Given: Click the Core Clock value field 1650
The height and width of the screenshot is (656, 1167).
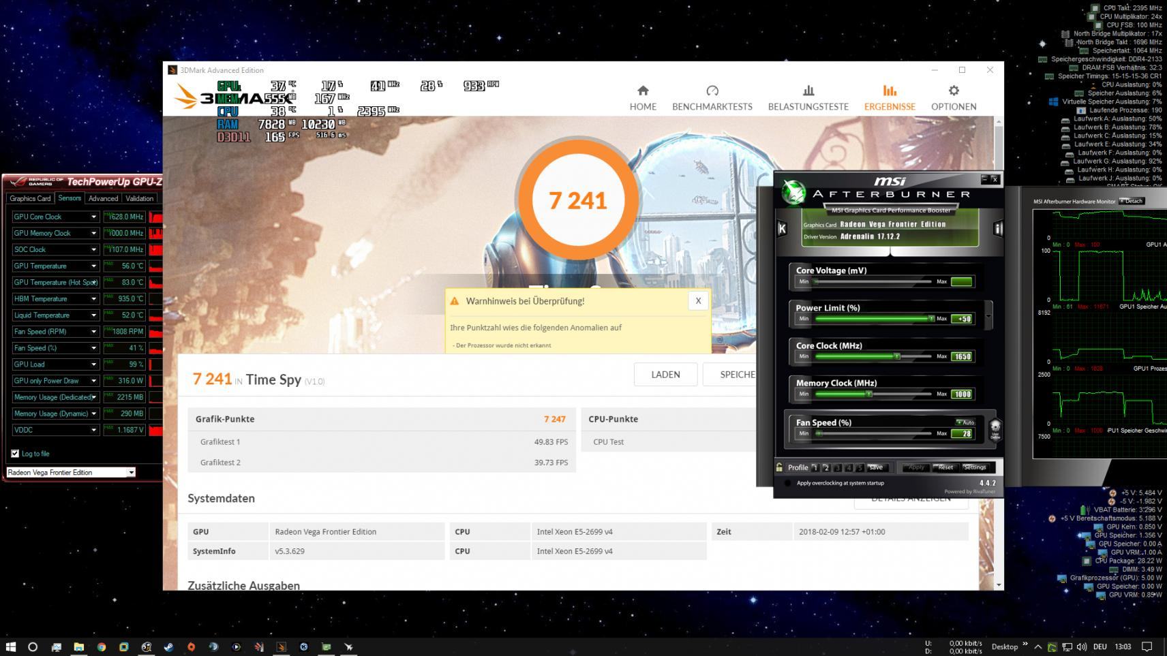Looking at the screenshot, I should (962, 356).
